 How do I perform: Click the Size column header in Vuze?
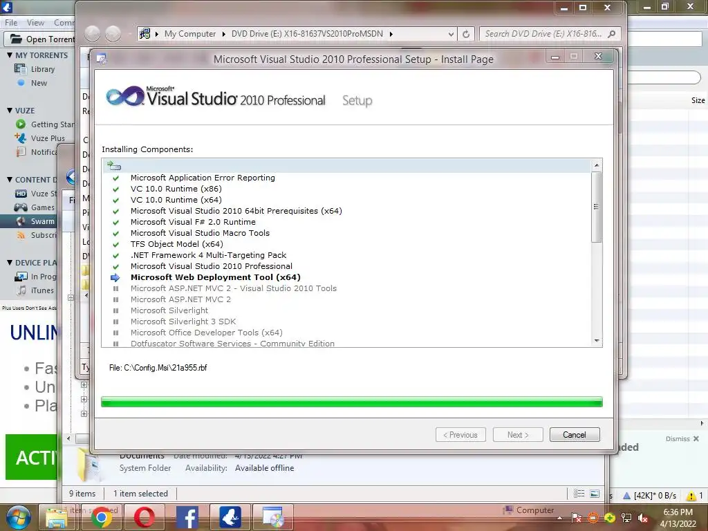click(698, 100)
